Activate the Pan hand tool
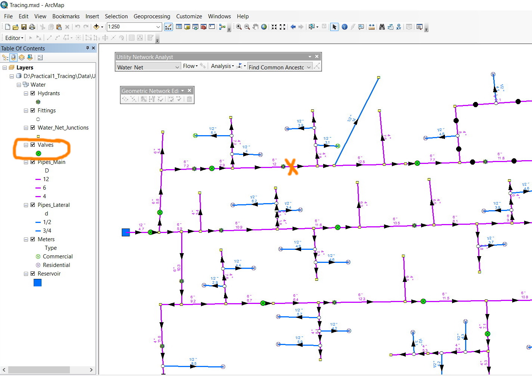Screen dimensions: 532x376 (256, 27)
